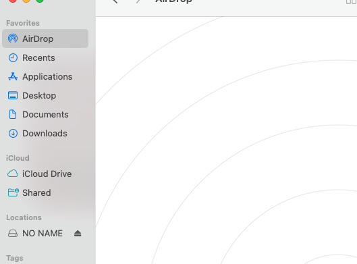
Task: Click the NO NAME drive icon
Action: (13, 234)
